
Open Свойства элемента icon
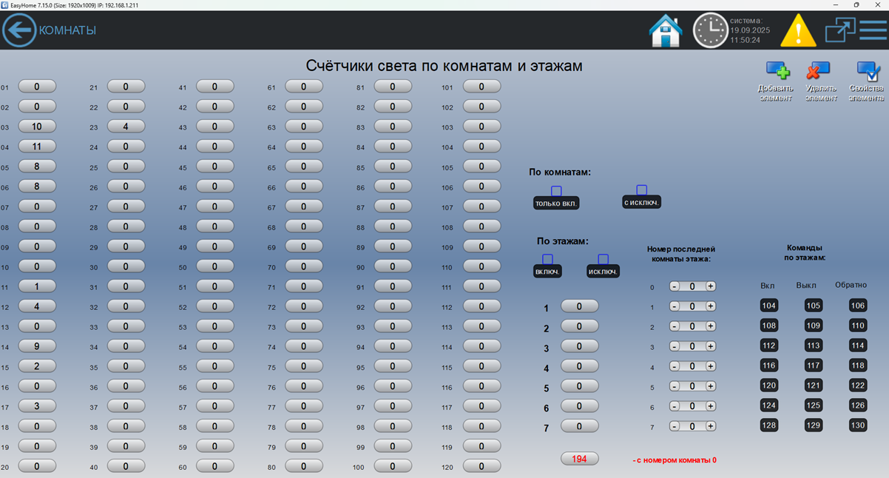tap(867, 72)
